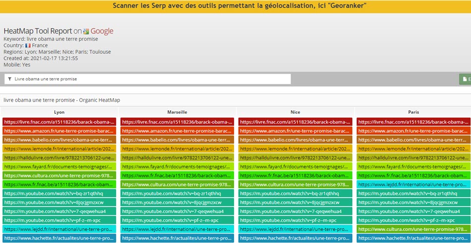Image resolution: width=471 pixels, height=243 pixels.
Task: Open the cultura.com result under Marseille
Action: (177, 184)
